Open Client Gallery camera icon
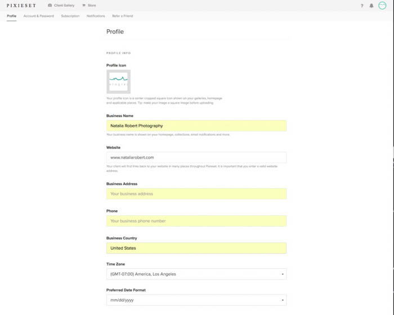Screen dimensions: 394x315 [x=50, y=5]
